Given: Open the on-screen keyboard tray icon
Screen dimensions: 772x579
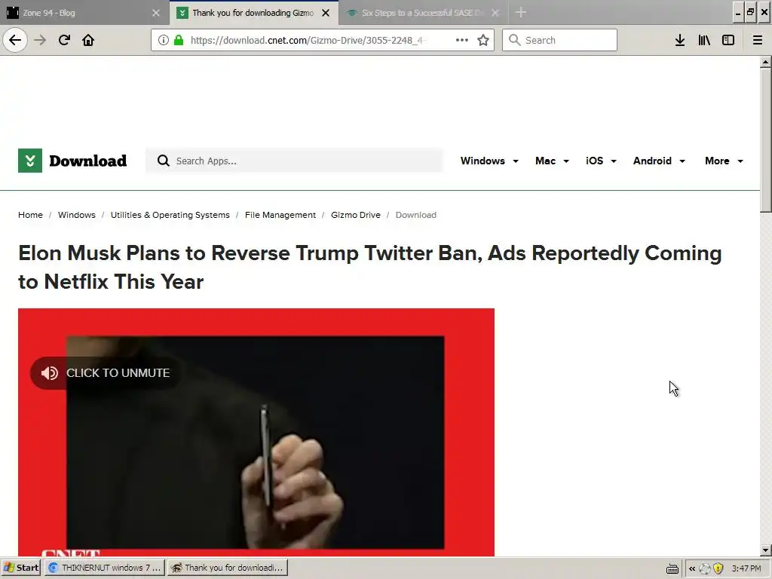Looking at the screenshot, I should (x=672, y=568).
